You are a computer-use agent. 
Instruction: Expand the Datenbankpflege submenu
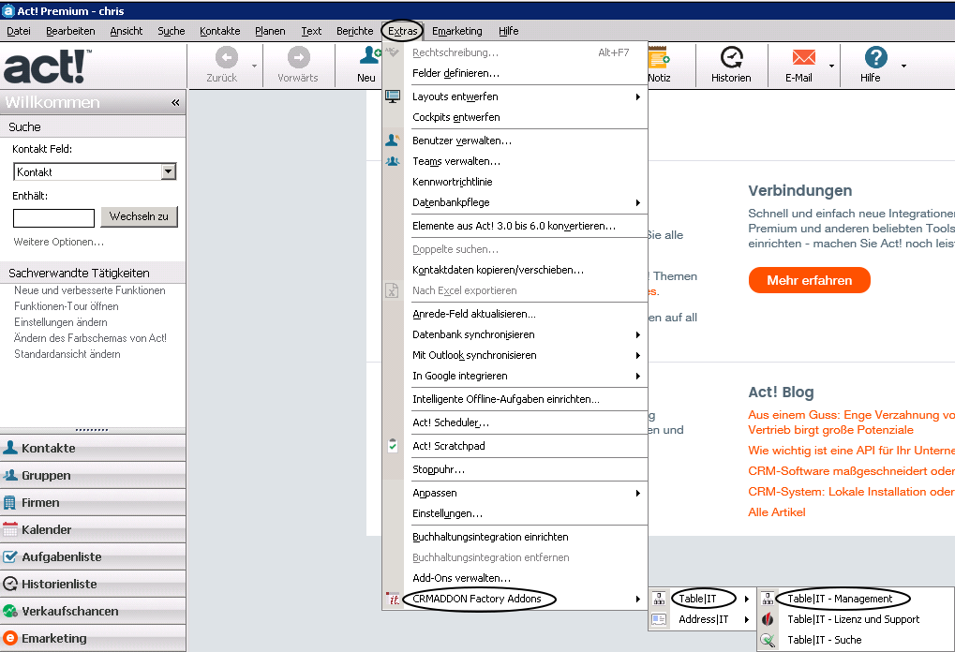click(x=637, y=202)
